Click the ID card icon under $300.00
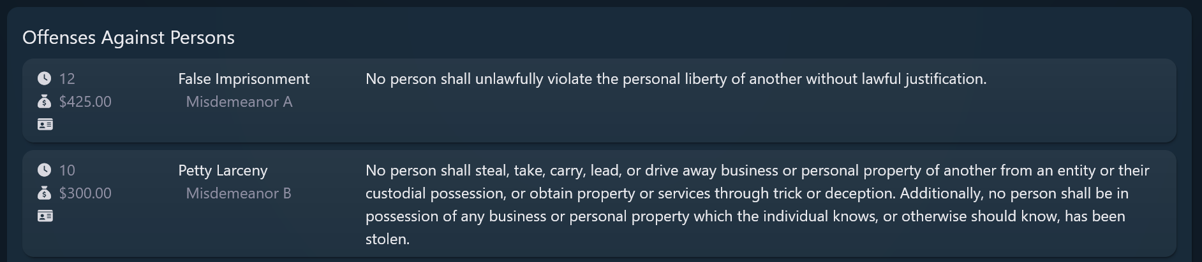 point(45,216)
